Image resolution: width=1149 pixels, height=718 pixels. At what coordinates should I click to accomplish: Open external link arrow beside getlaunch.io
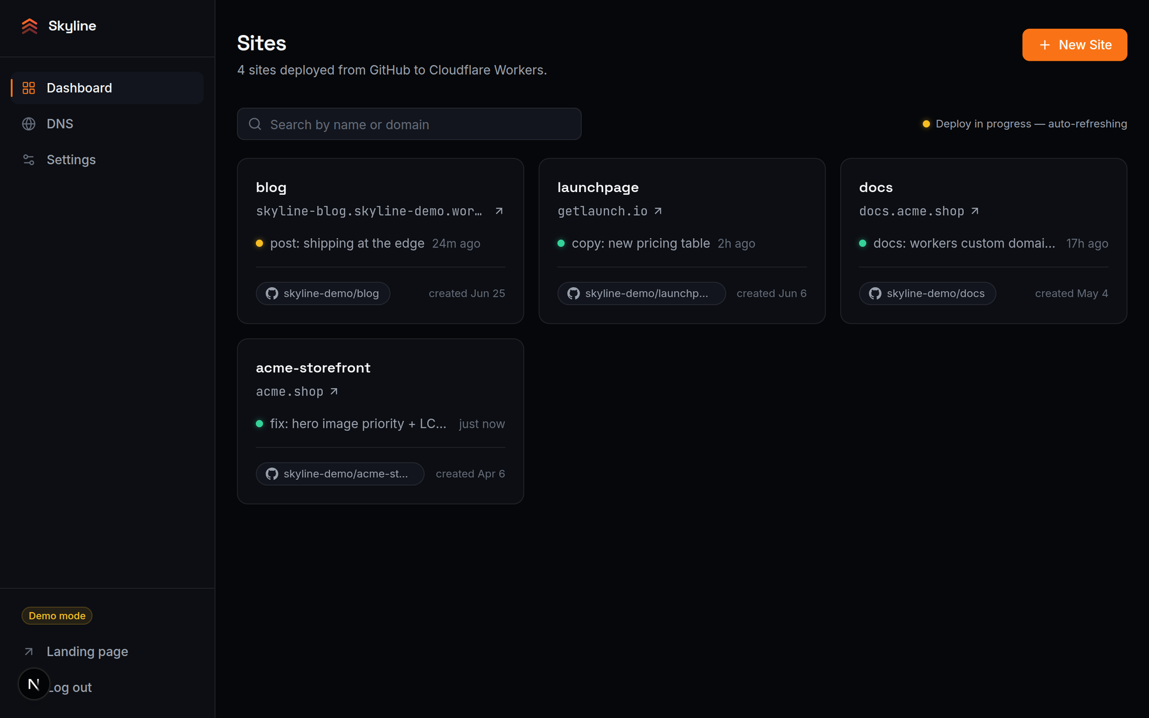pyautogui.click(x=658, y=211)
